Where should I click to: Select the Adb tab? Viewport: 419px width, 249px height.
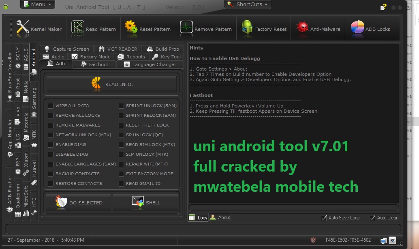tap(56, 64)
